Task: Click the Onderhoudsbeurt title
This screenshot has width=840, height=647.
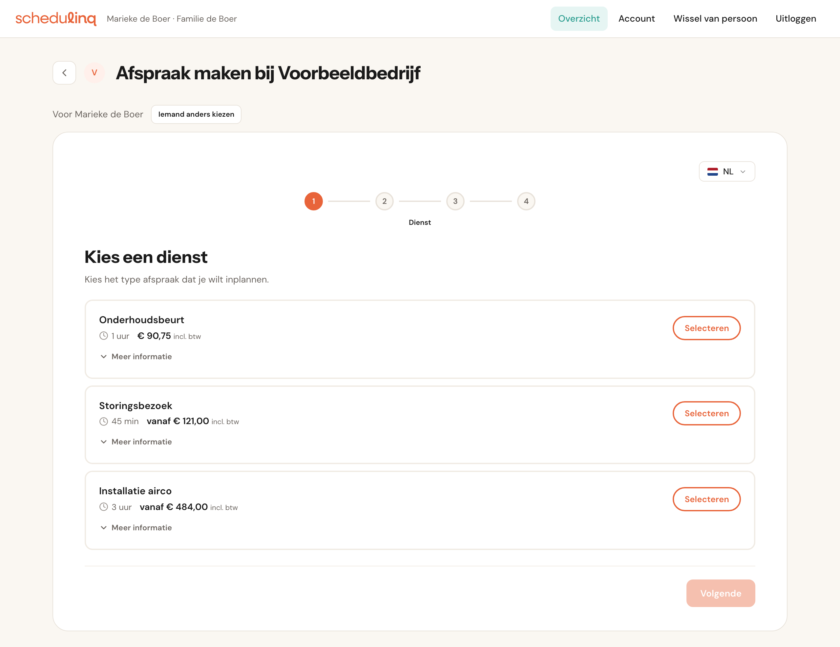Action: tap(141, 320)
